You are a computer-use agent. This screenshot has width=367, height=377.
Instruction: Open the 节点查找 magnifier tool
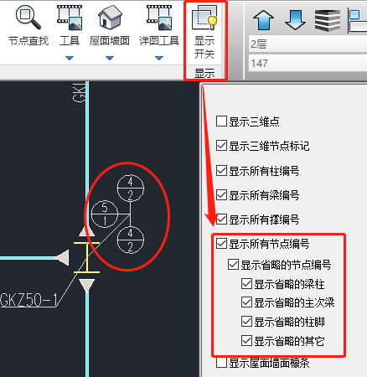click(28, 18)
